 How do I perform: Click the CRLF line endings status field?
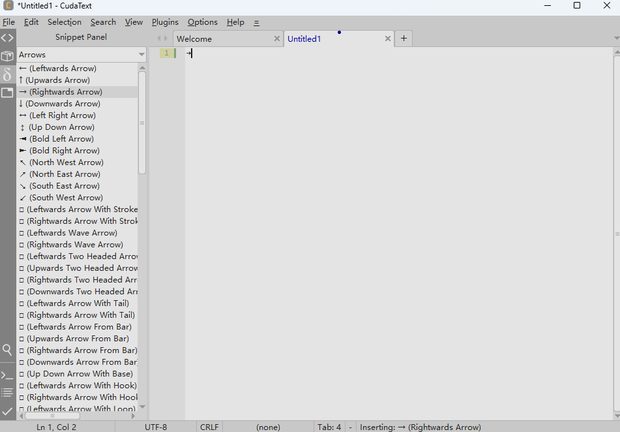[x=209, y=427]
